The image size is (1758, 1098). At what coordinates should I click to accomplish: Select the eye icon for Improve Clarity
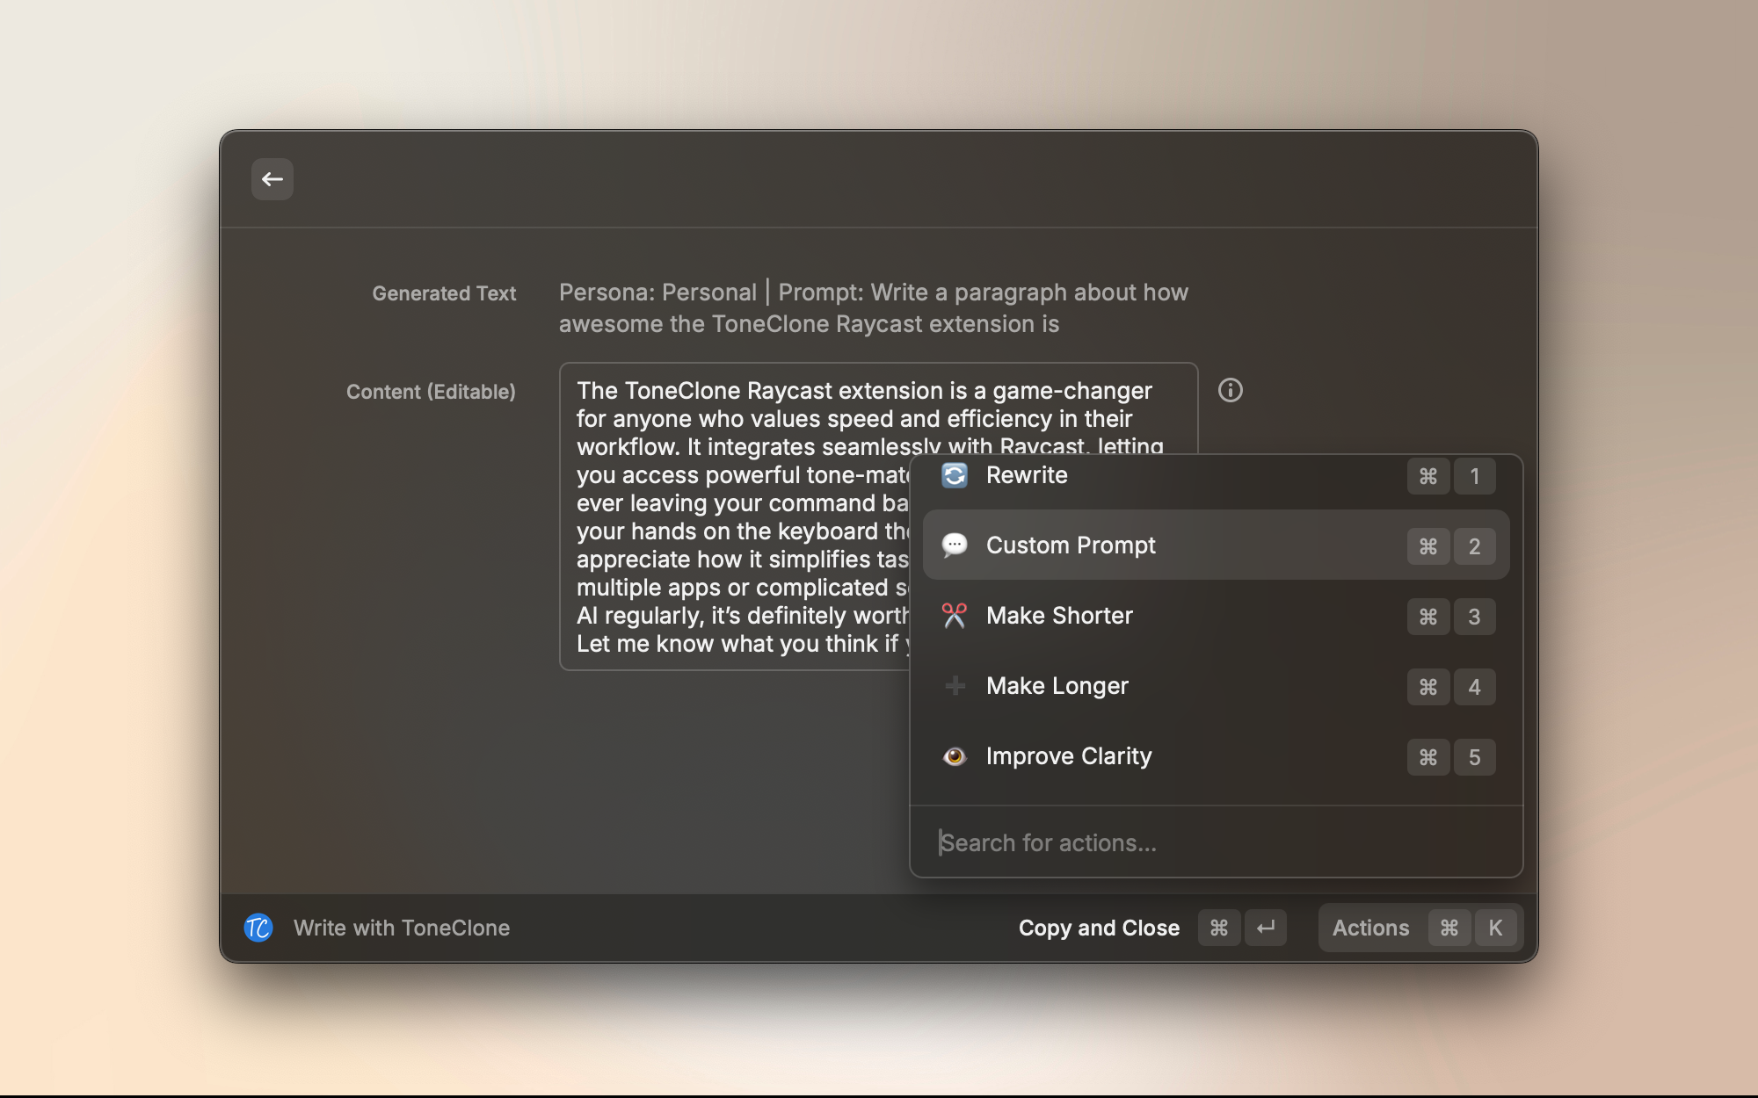955,756
